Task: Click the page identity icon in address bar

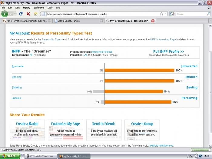Action: coord(43,14)
